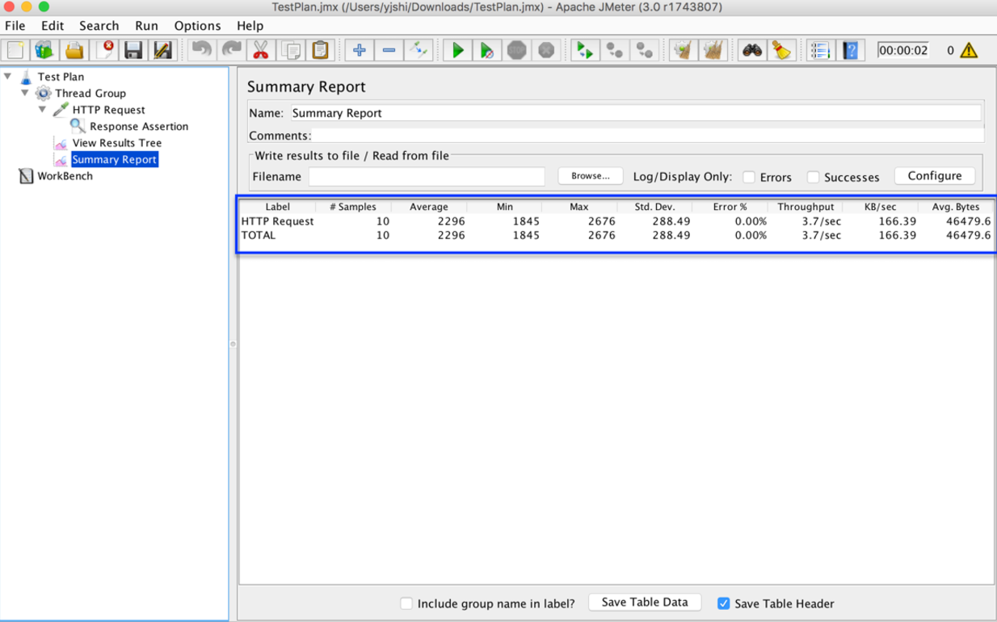The image size is (997, 622).
Task: Click the Save As pencil-disk icon
Action: click(162, 50)
